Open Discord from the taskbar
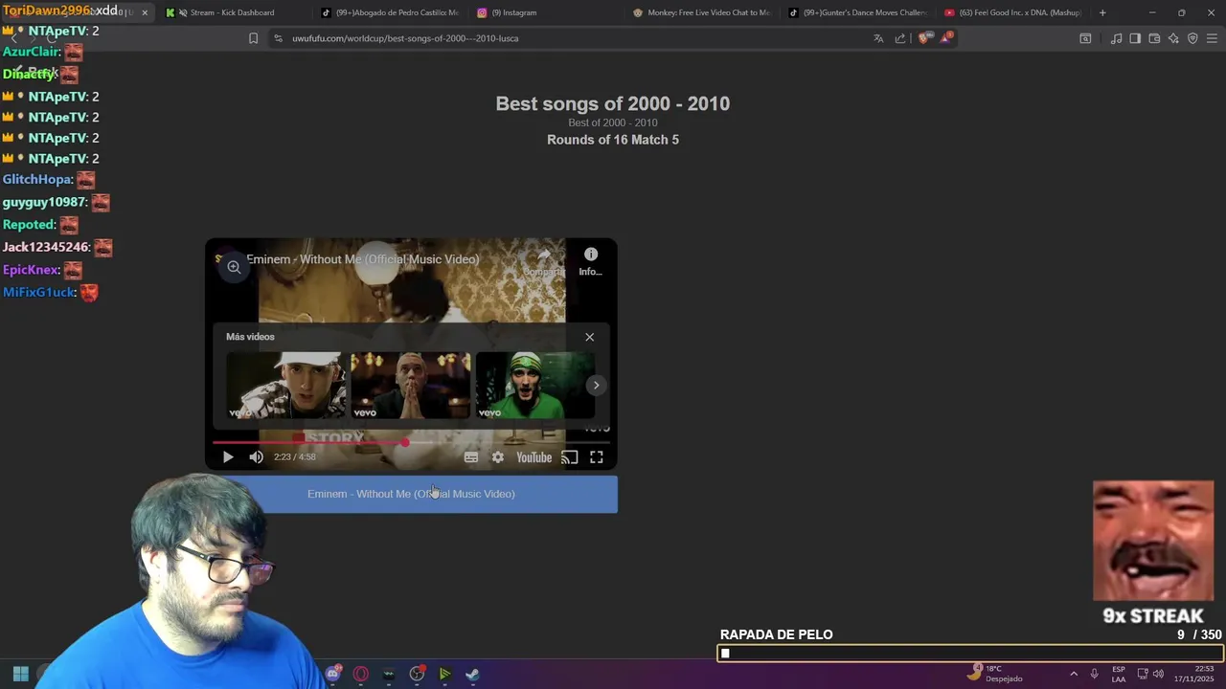 pos(332,674)
